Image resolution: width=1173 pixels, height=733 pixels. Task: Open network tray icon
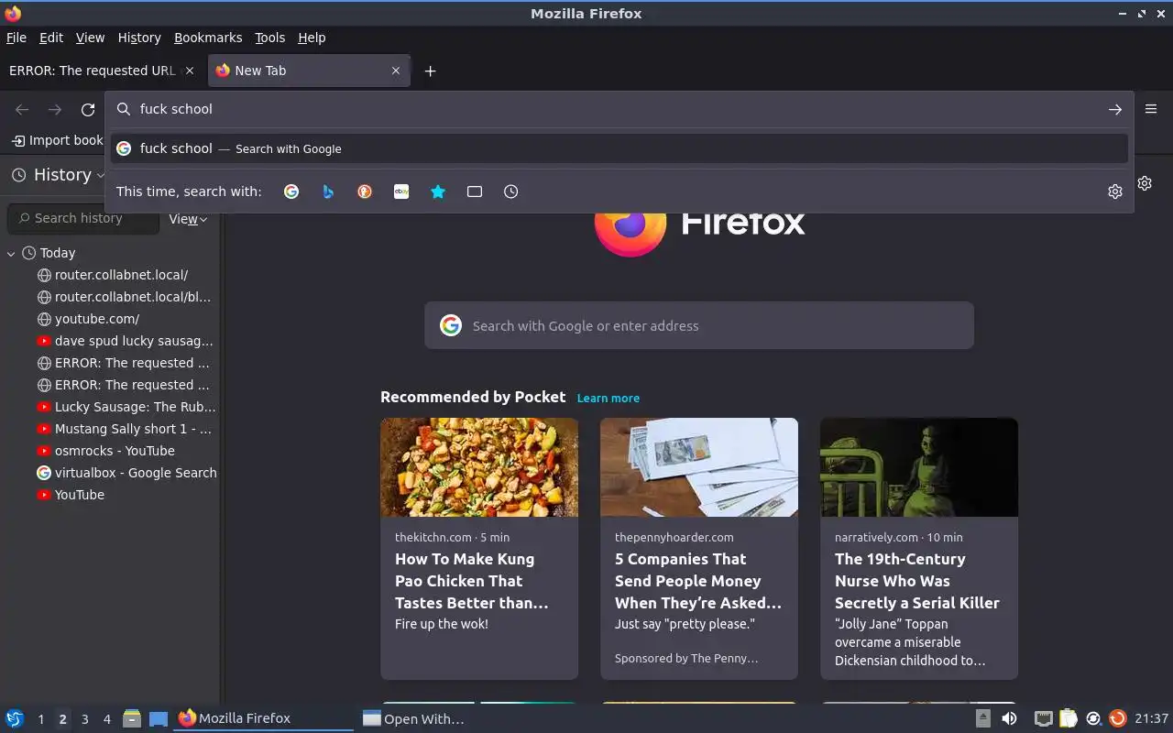pyautogui.click(x=1043, y=718)
